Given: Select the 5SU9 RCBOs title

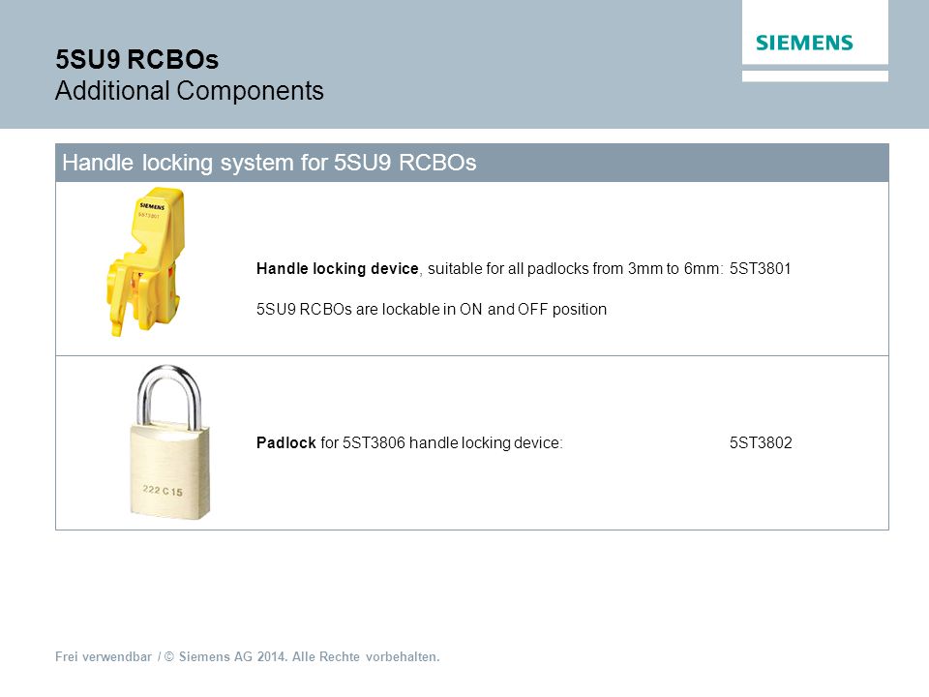Looking at the screenshot, I should coord(136,59).
